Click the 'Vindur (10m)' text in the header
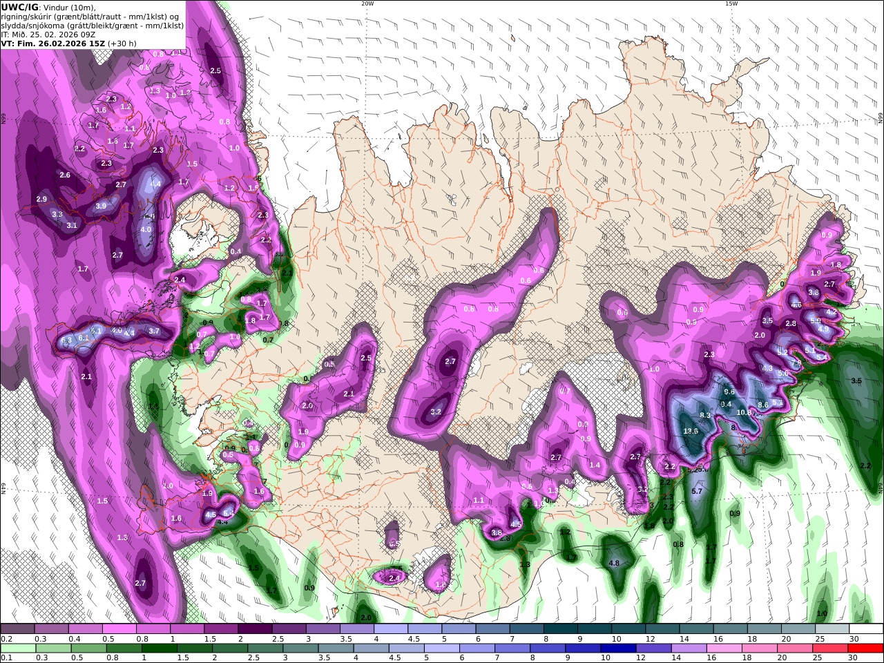 point(69,7)
